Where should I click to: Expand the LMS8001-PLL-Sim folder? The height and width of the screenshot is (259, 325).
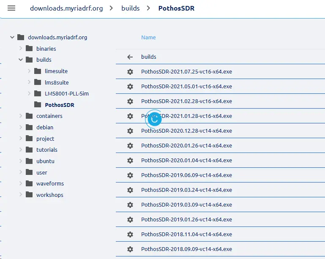tap(29, 93)
